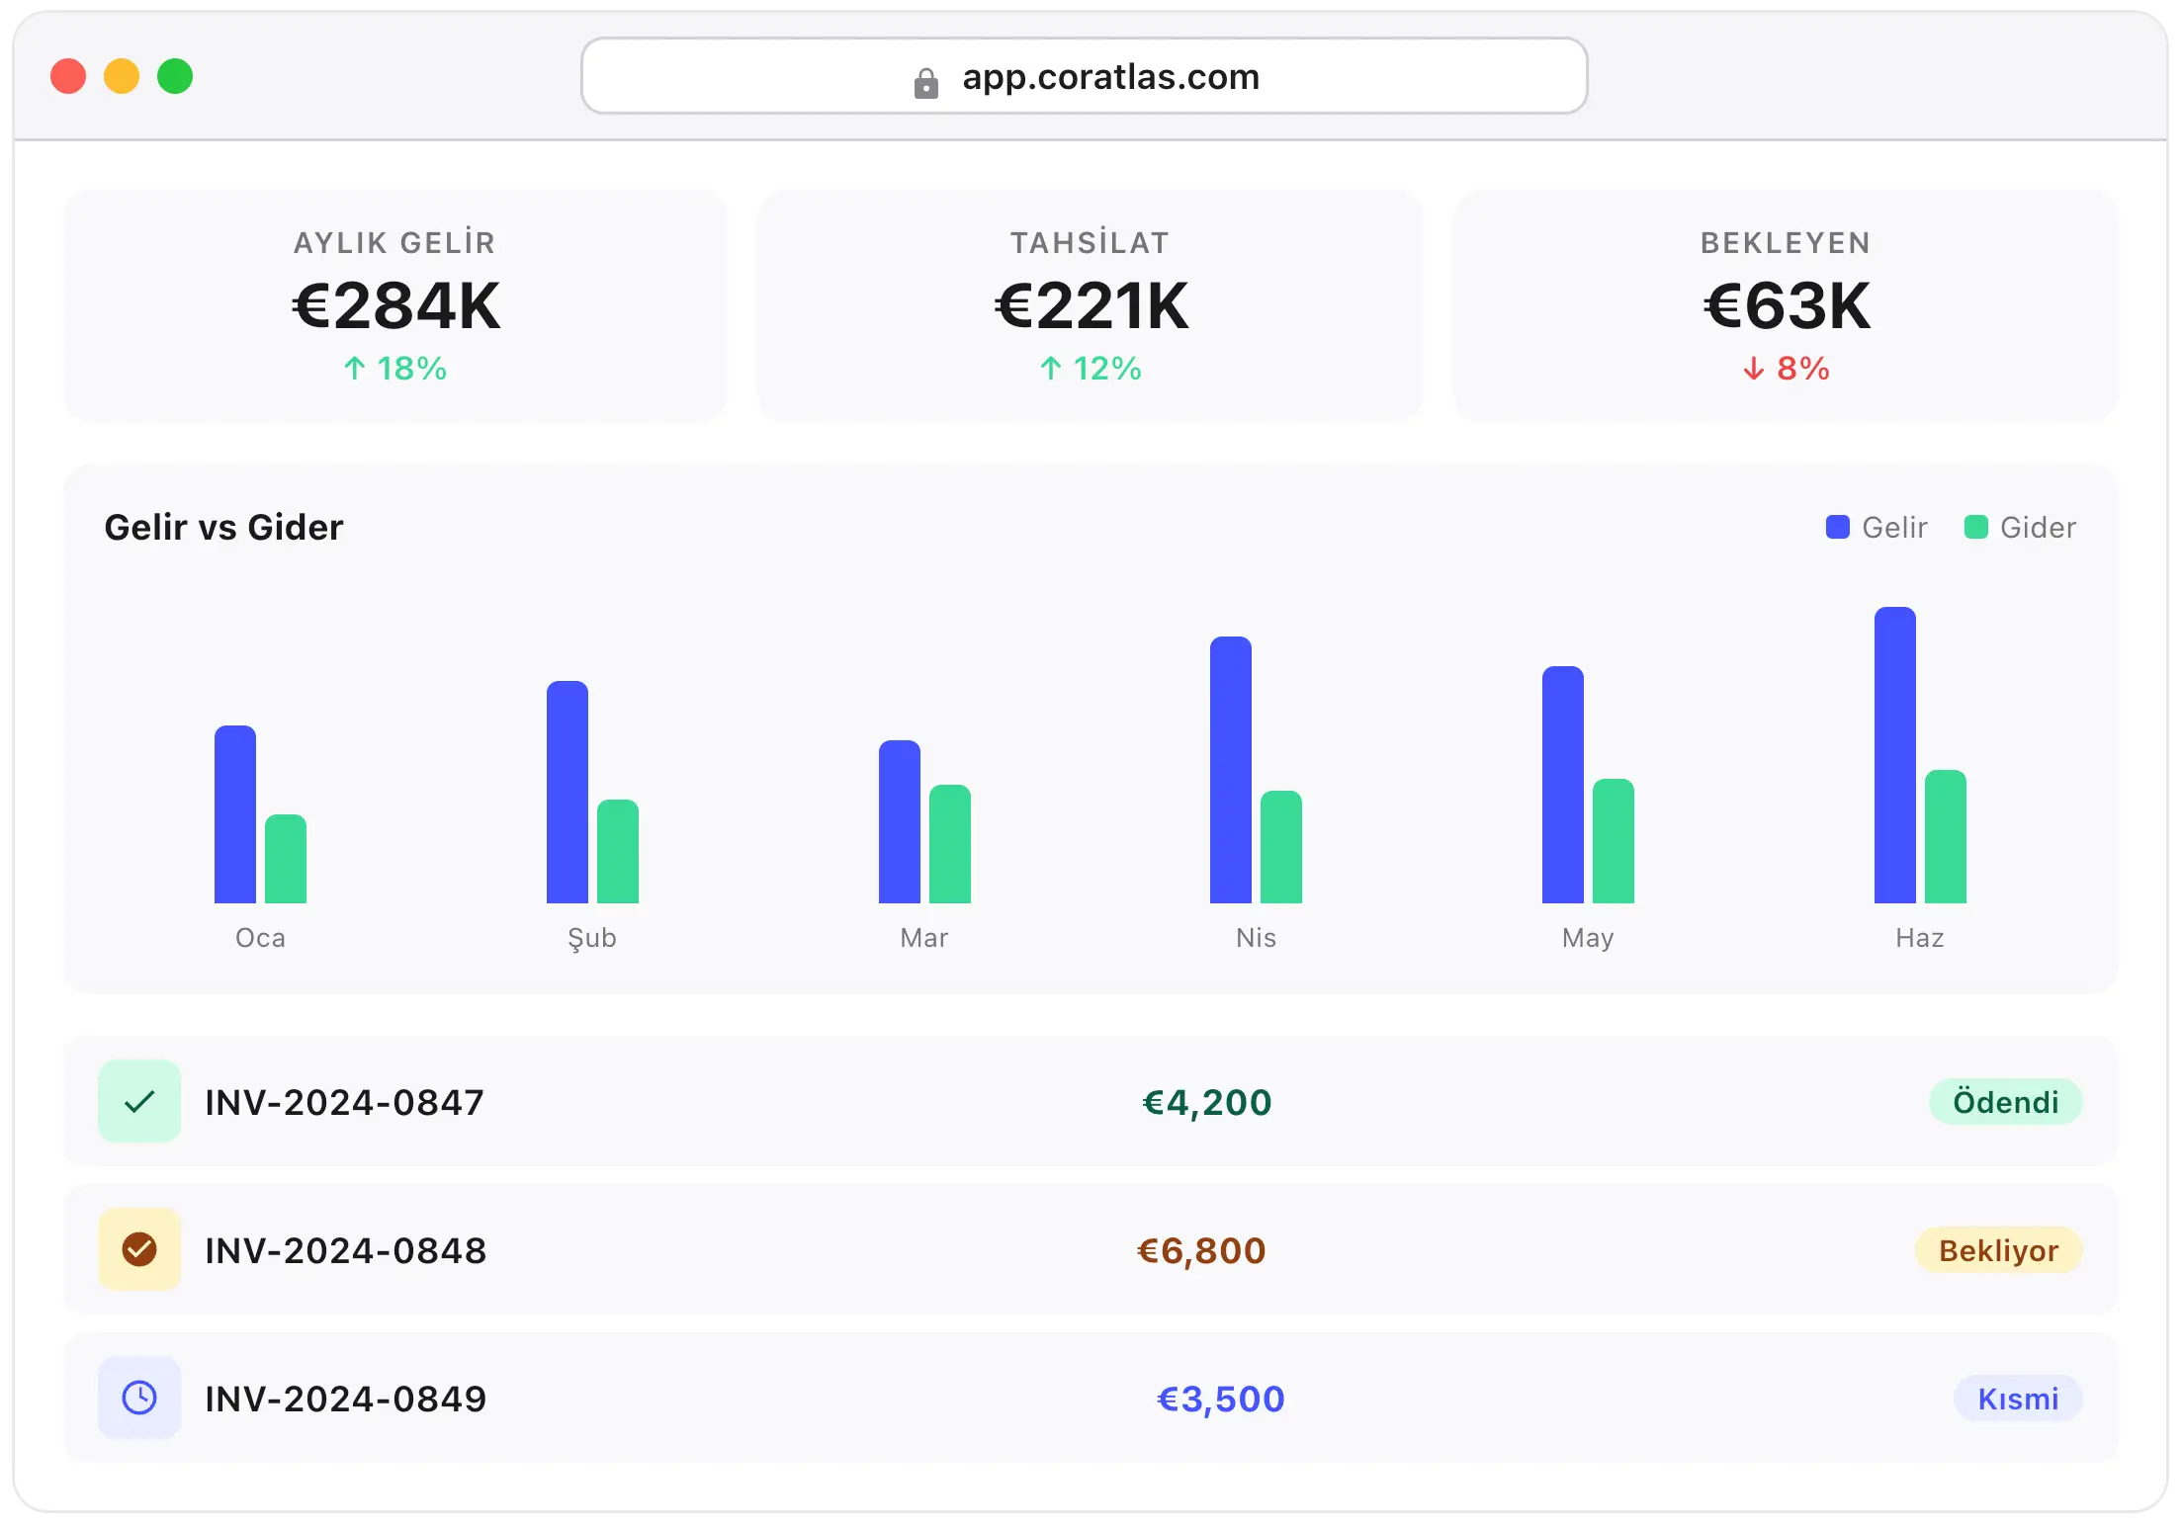Click the green Gider bar for May

tap(1614, 841)
